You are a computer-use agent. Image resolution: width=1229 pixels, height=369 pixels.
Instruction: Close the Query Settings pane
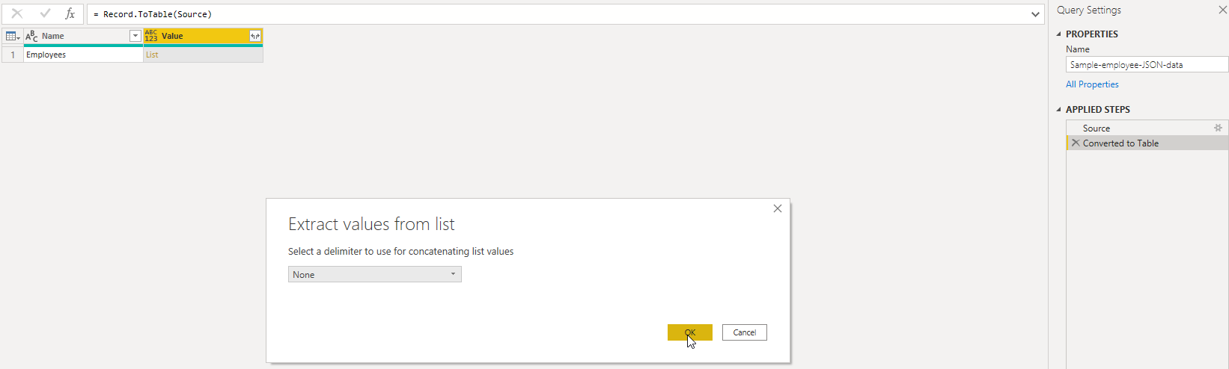pyautogui.click(x=1223, y=10)
